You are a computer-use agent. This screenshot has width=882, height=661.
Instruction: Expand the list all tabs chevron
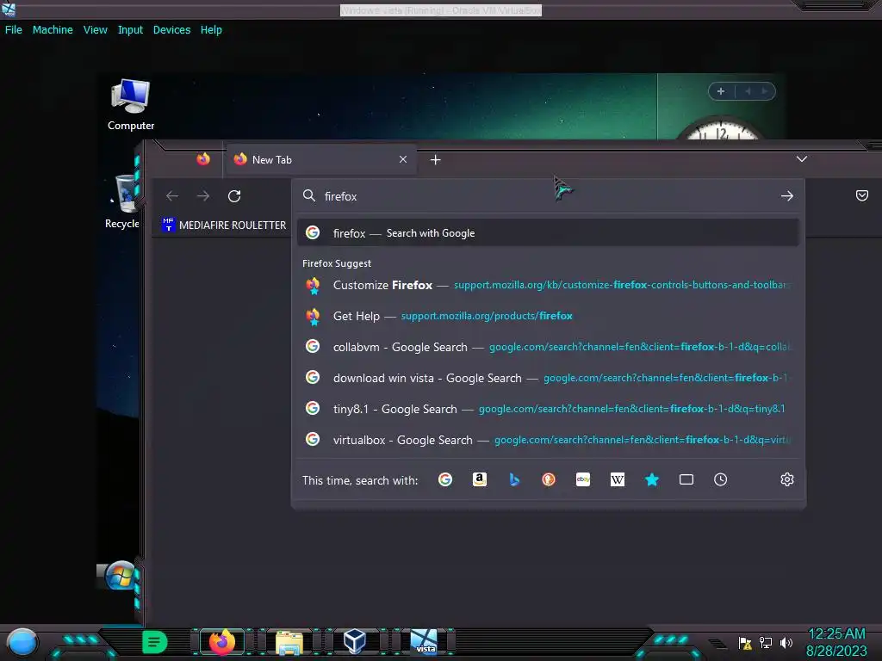click(x=802, y=159)
